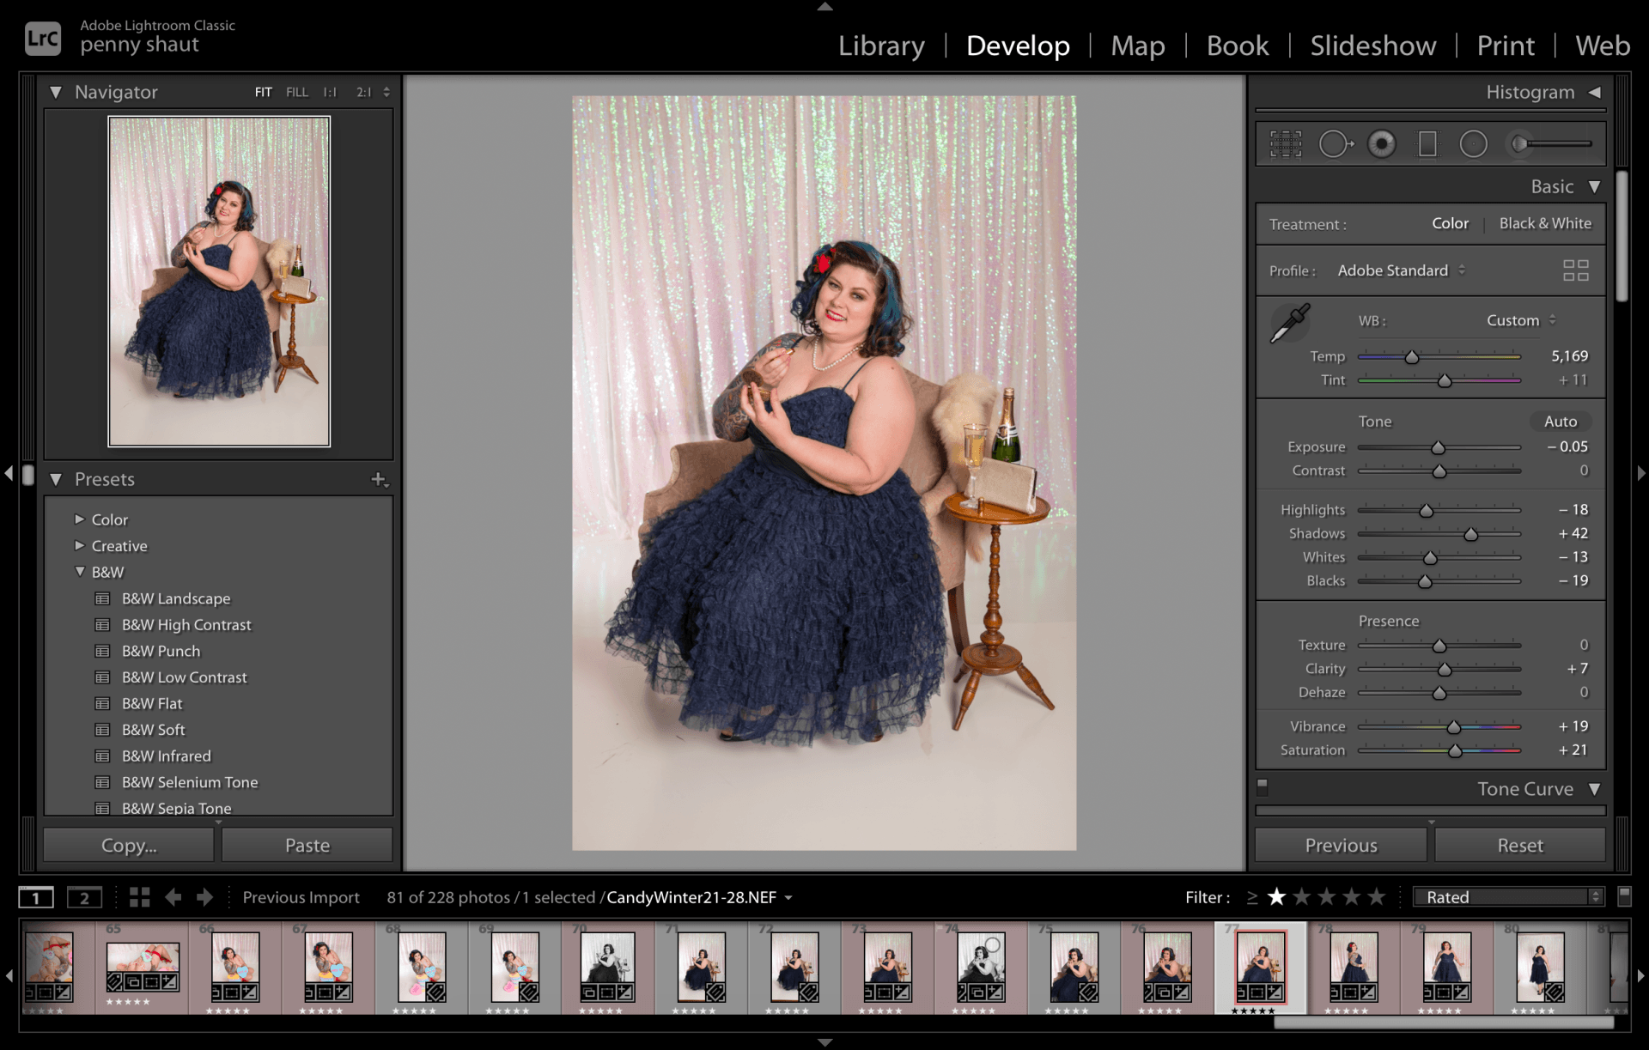Go back with filmstrip left arrow

click(x=173, y=897)
